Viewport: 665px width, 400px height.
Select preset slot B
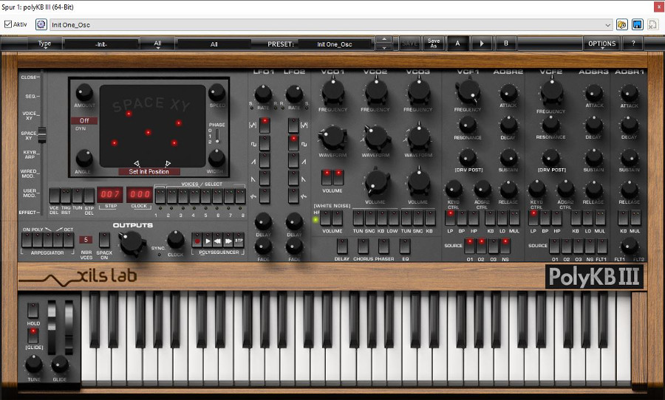pos(505,44)
